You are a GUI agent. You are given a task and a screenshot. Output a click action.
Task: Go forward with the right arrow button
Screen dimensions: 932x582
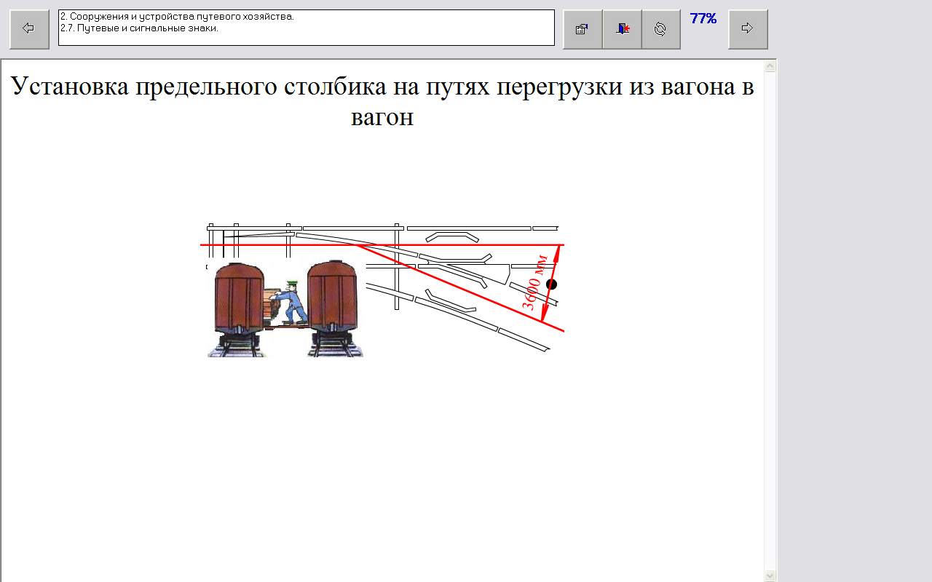click(x=748, y=29)
